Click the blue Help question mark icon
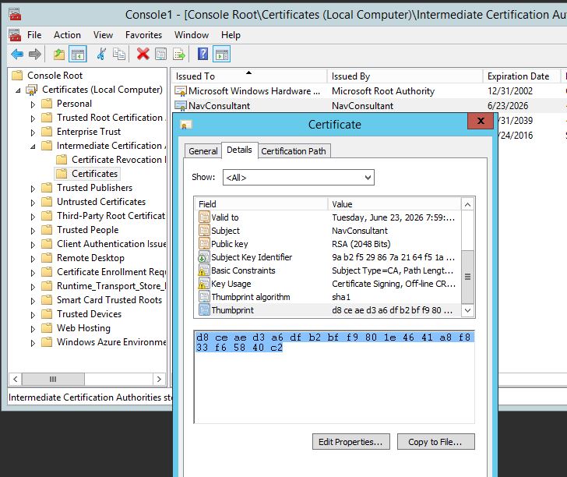Image resolution: width=567 pixels, height=477 pixels. [x=202, y=54]
